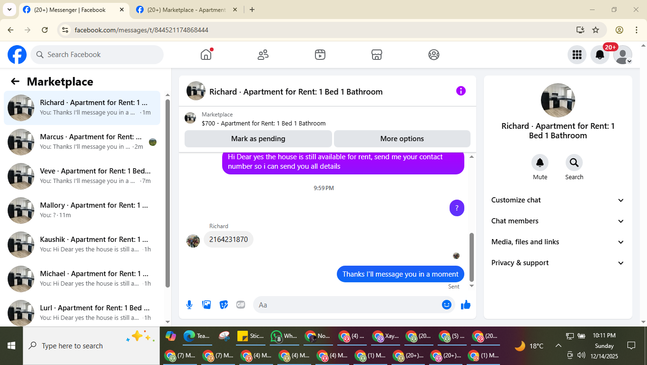Open the emoji picker smiley icon

446,305
